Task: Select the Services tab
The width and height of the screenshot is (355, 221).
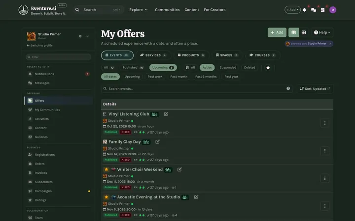Action: tap(153, 55)
